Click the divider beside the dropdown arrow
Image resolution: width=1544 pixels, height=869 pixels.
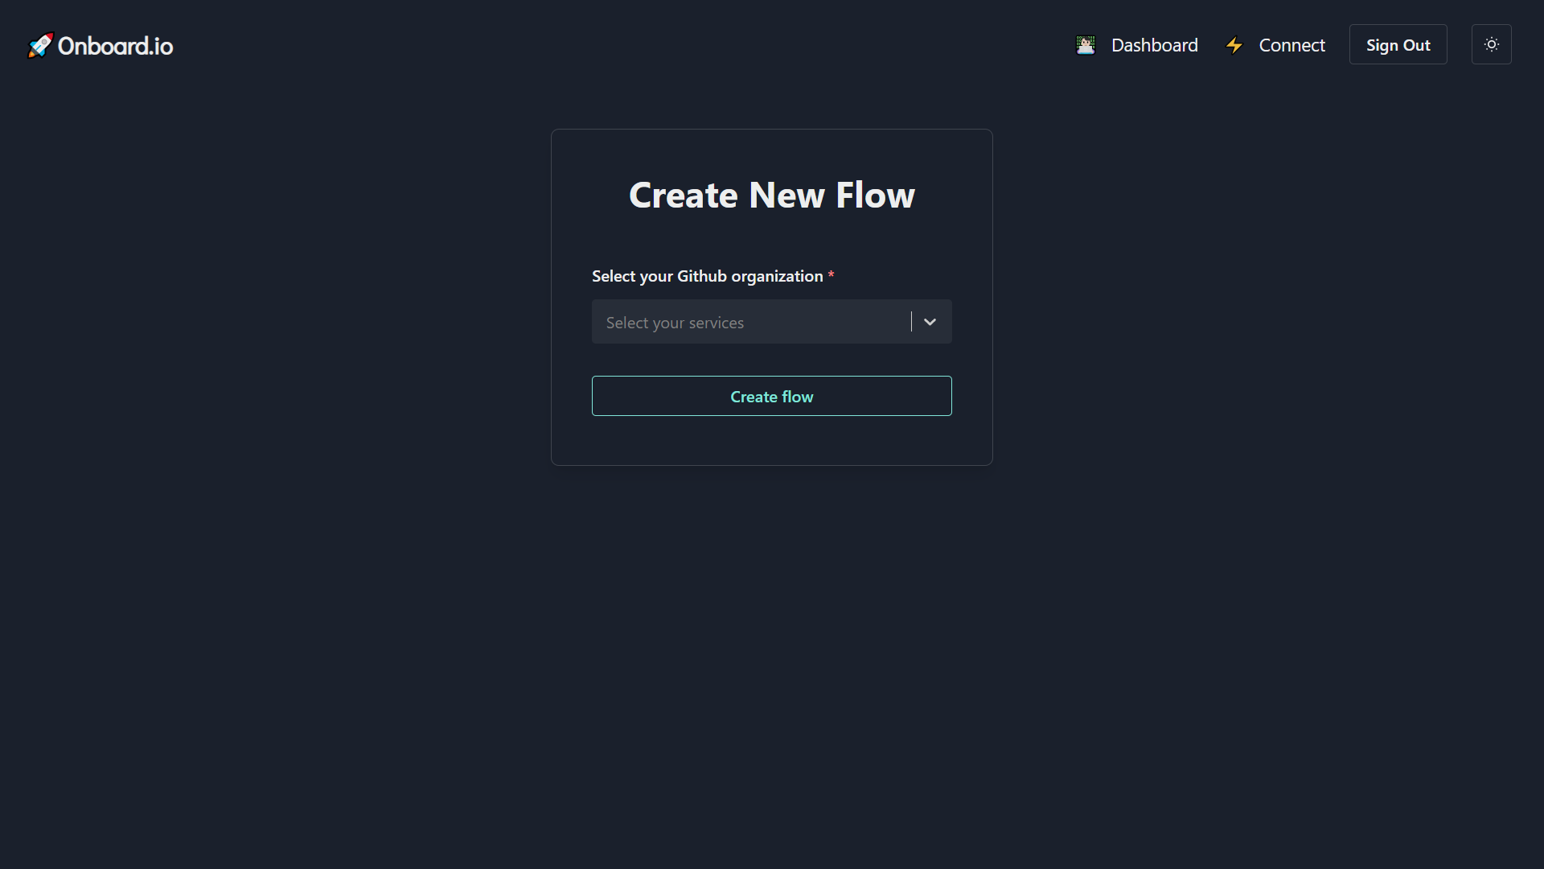(911, 322)
